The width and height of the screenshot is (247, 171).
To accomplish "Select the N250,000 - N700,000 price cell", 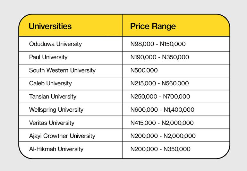I will tap(160, 97).
